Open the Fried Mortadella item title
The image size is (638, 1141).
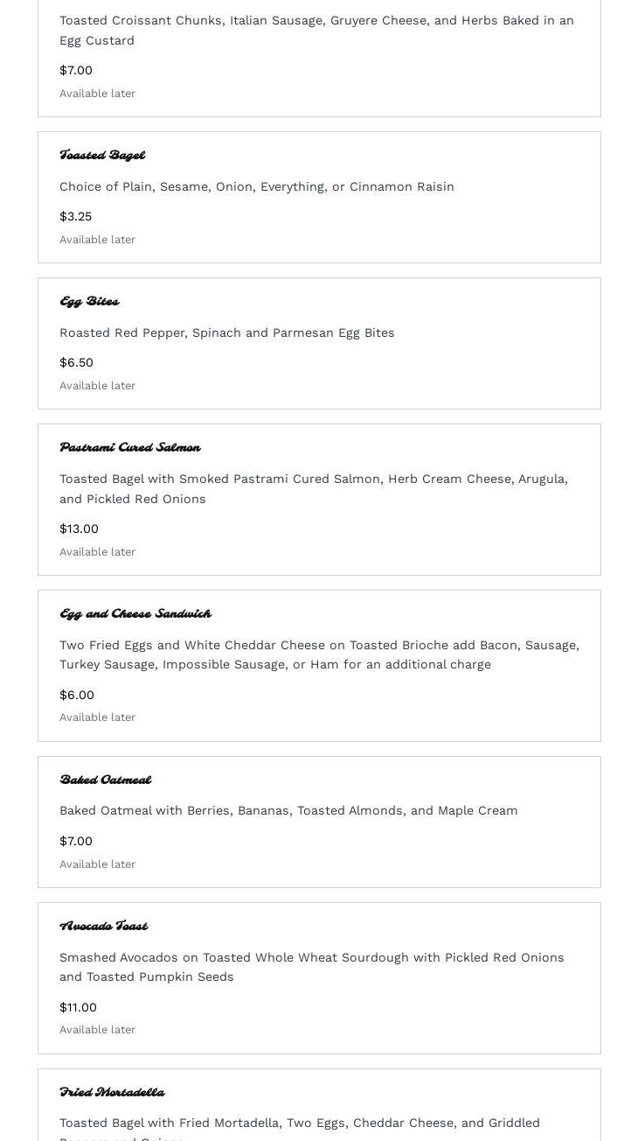pos(112,1093)
